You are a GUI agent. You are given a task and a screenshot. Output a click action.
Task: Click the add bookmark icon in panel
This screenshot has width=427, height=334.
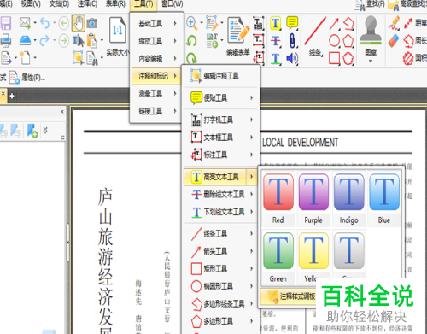32,131
